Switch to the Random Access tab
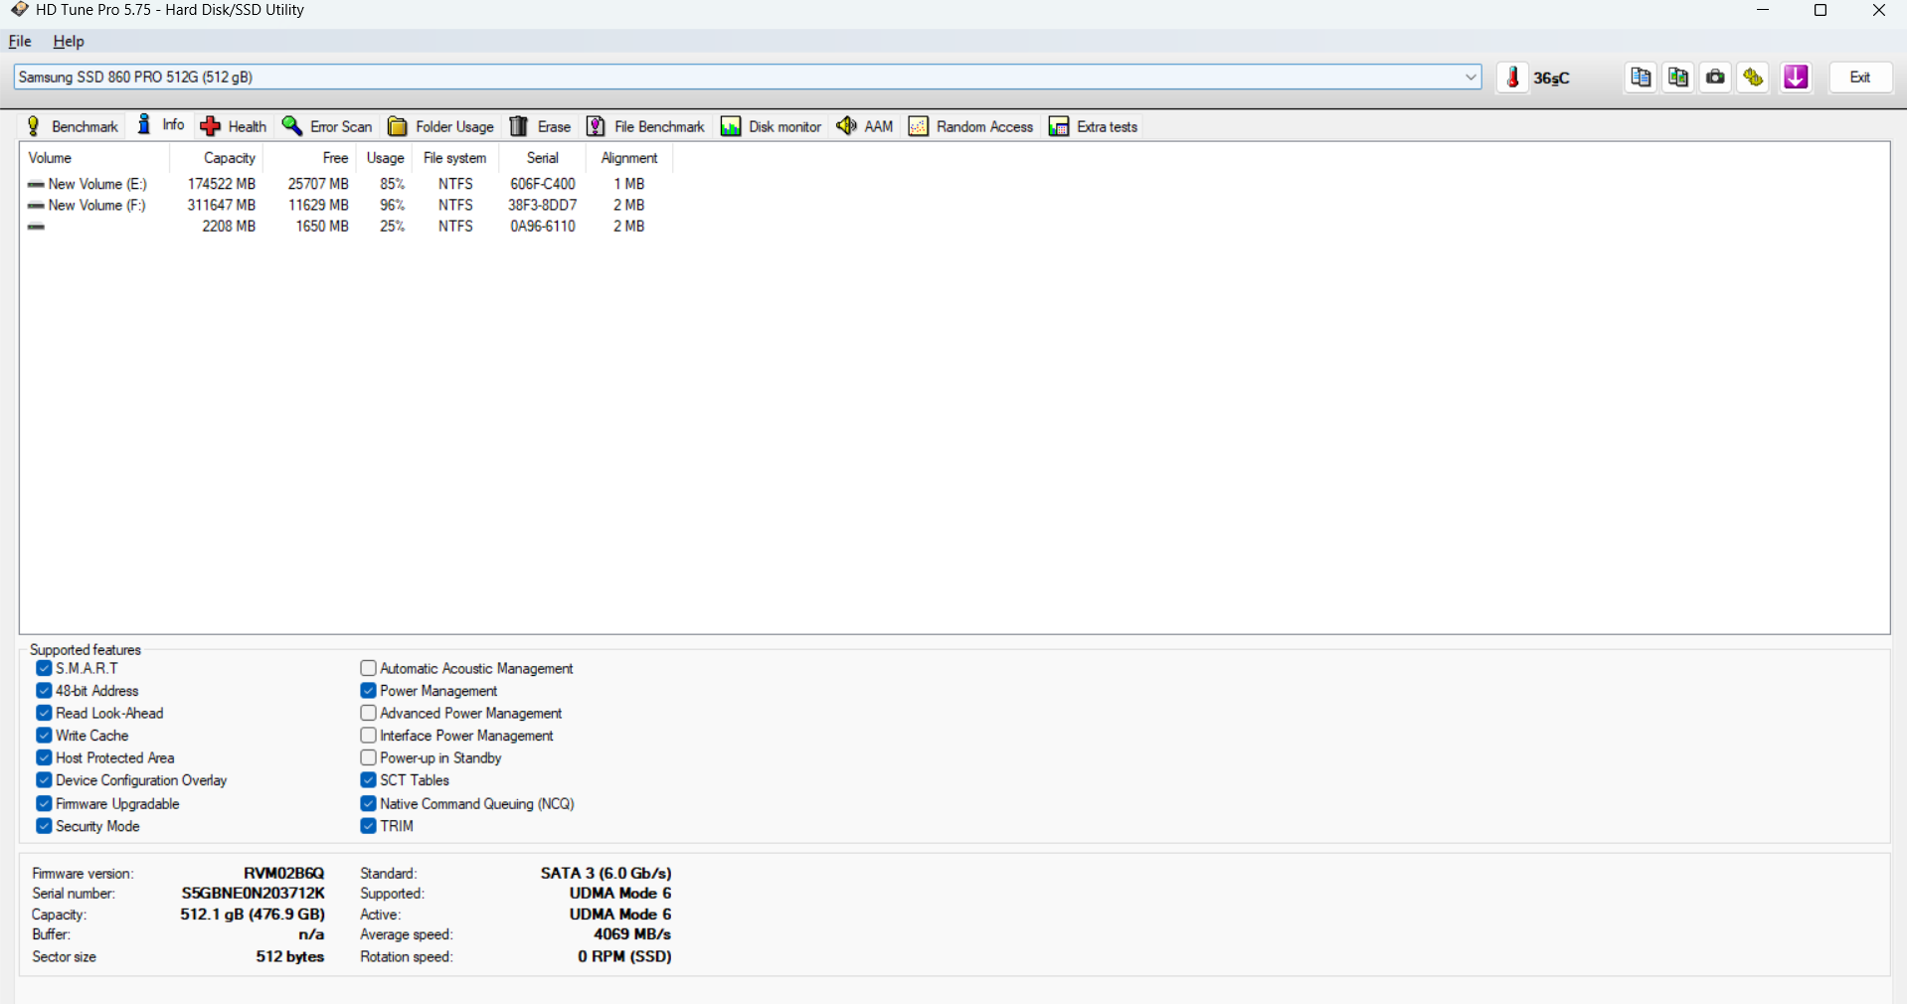The image size is (1907, 1004). (971, 126)
